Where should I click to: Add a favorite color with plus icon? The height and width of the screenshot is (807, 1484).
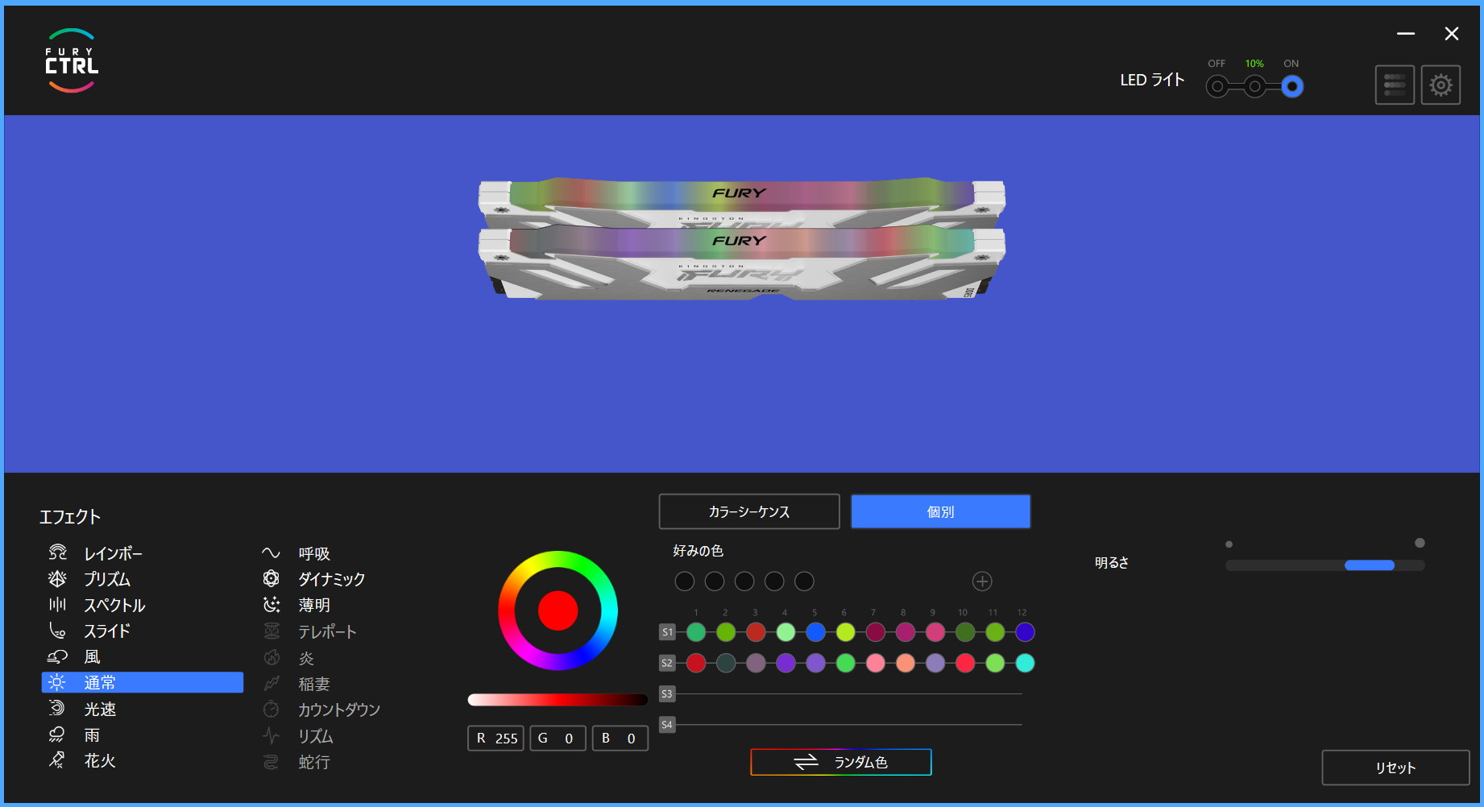click(x=982, y=581)
